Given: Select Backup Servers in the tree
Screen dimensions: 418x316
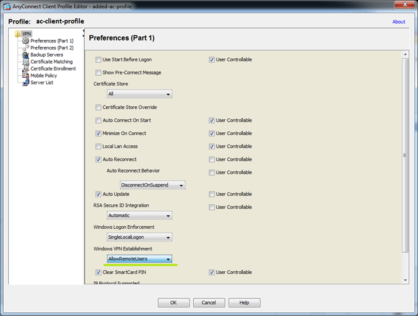Looking at the screenshot, I should click(x=47, y=55).
